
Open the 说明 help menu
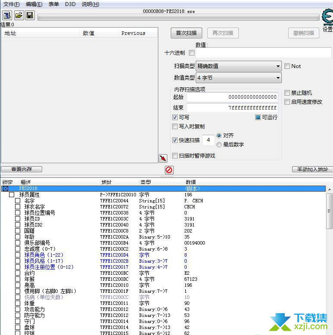(x=90, y=4)
